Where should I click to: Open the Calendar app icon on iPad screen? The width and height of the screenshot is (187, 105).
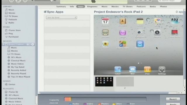click(x=105, y=21)
